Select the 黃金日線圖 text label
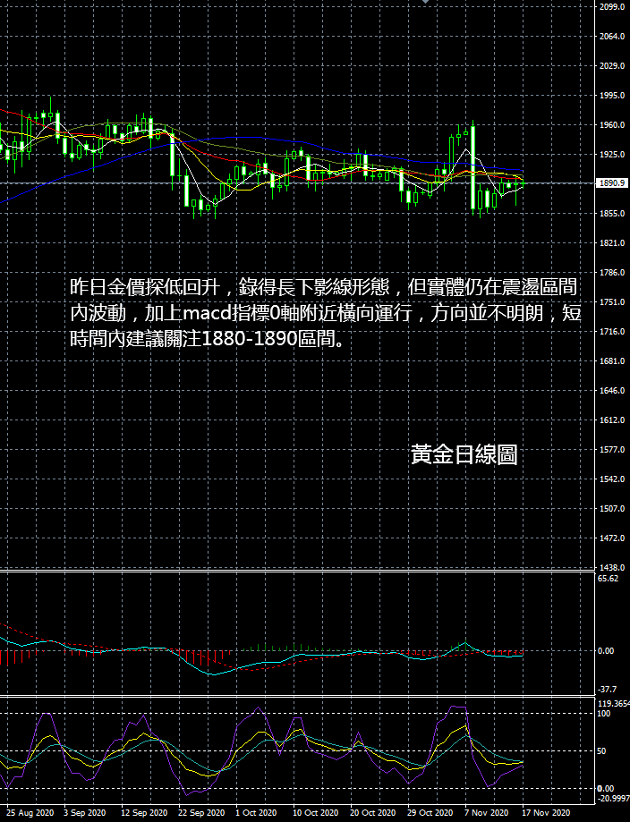 (464, 454)
